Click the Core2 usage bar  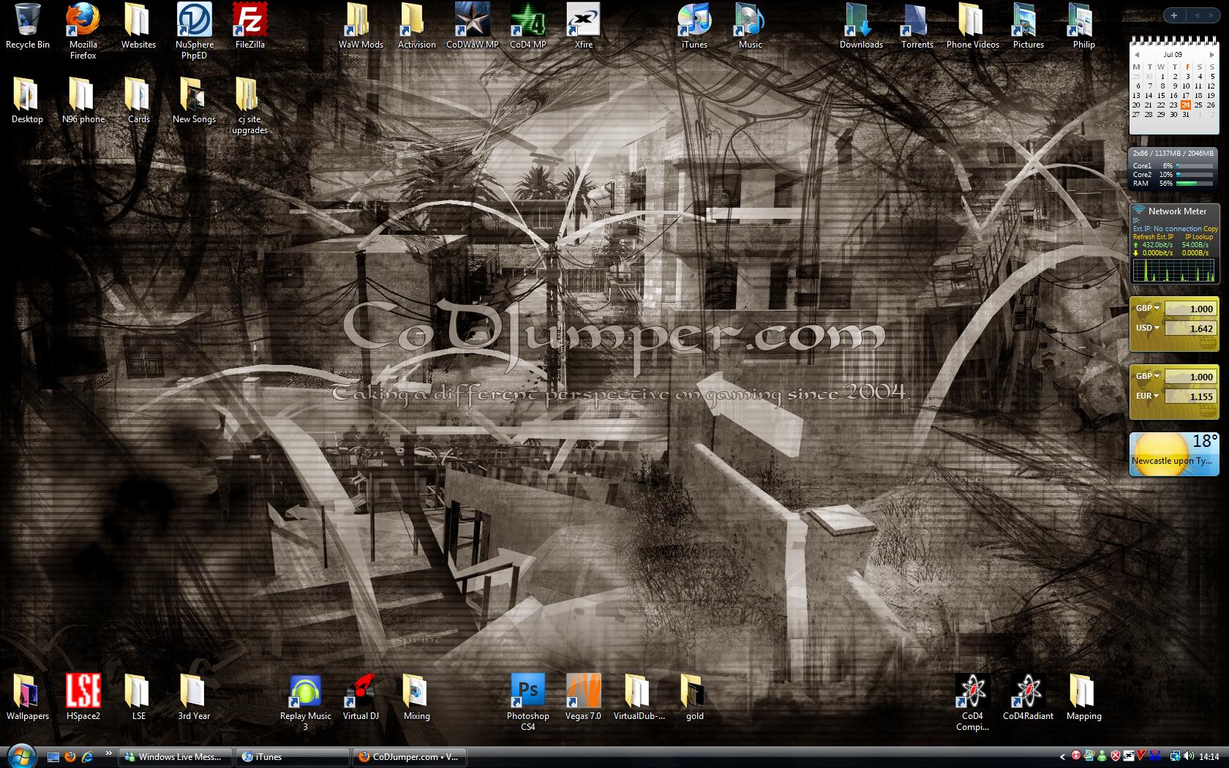(x=1195, y=175)
